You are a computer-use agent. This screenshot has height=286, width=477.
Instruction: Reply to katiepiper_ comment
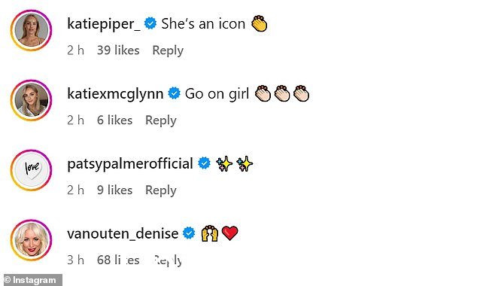tap(168, 50)
